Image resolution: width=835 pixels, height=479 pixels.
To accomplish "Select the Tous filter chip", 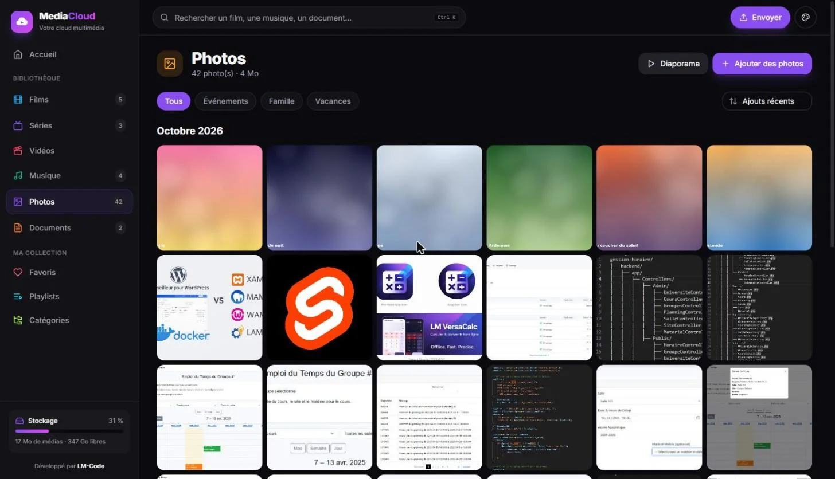I will (x=174, y=101).
